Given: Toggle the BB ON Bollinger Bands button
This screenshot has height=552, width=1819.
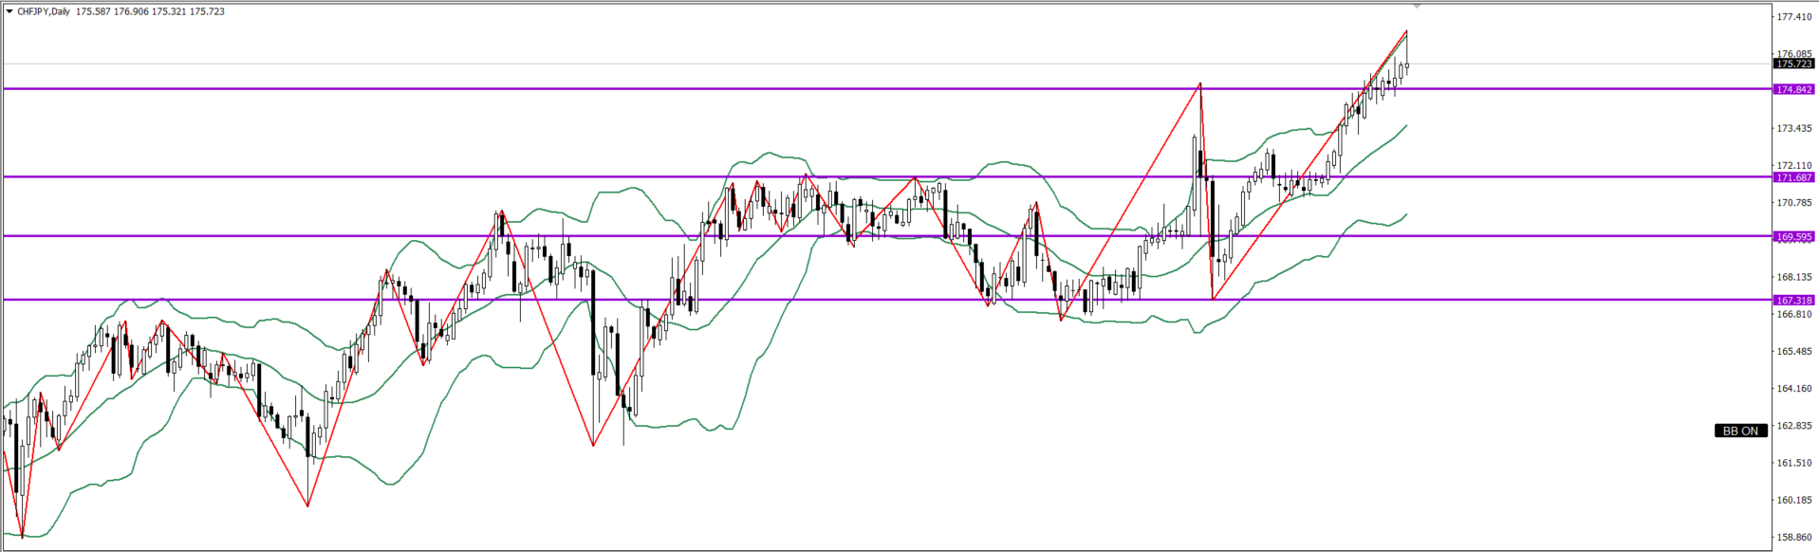Looking at the screenshot, I should [1741, 431].
